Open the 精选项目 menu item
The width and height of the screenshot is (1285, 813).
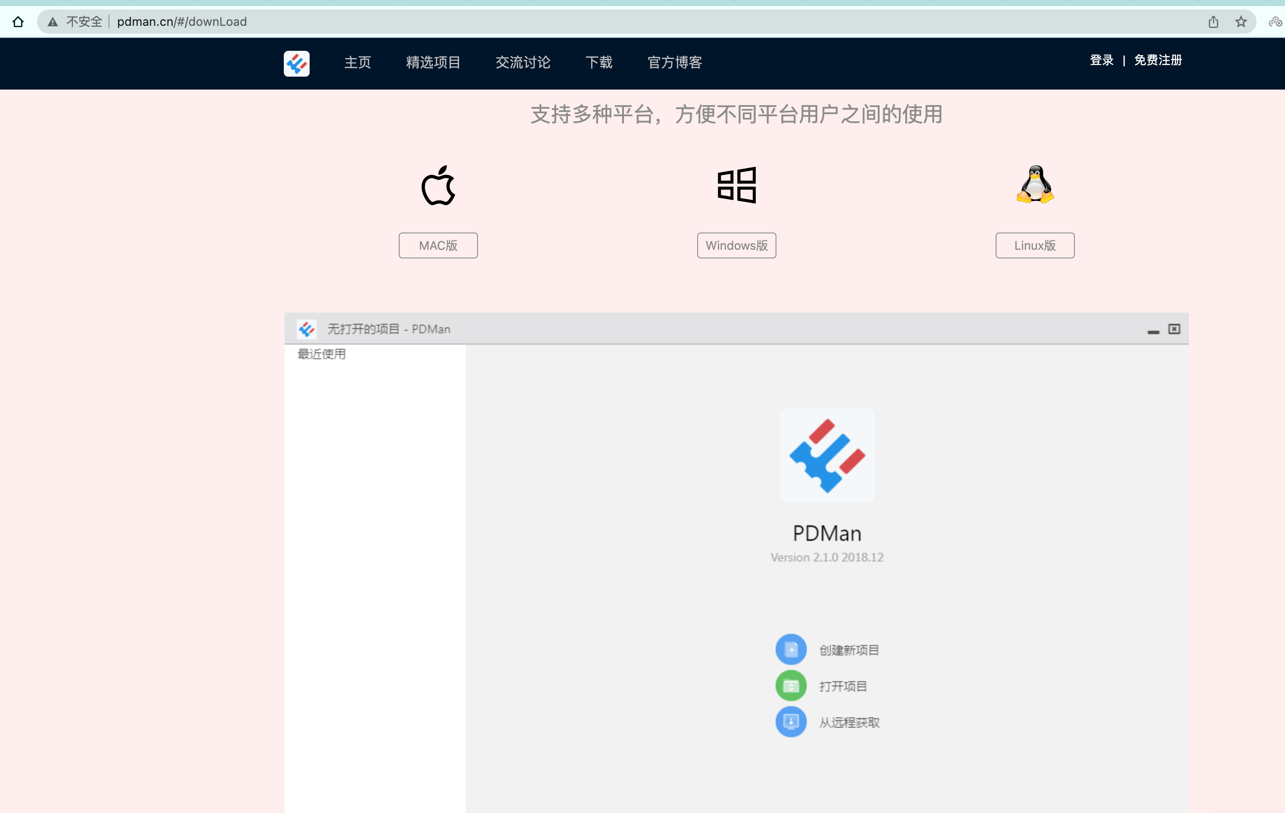(x=433, y=62)
